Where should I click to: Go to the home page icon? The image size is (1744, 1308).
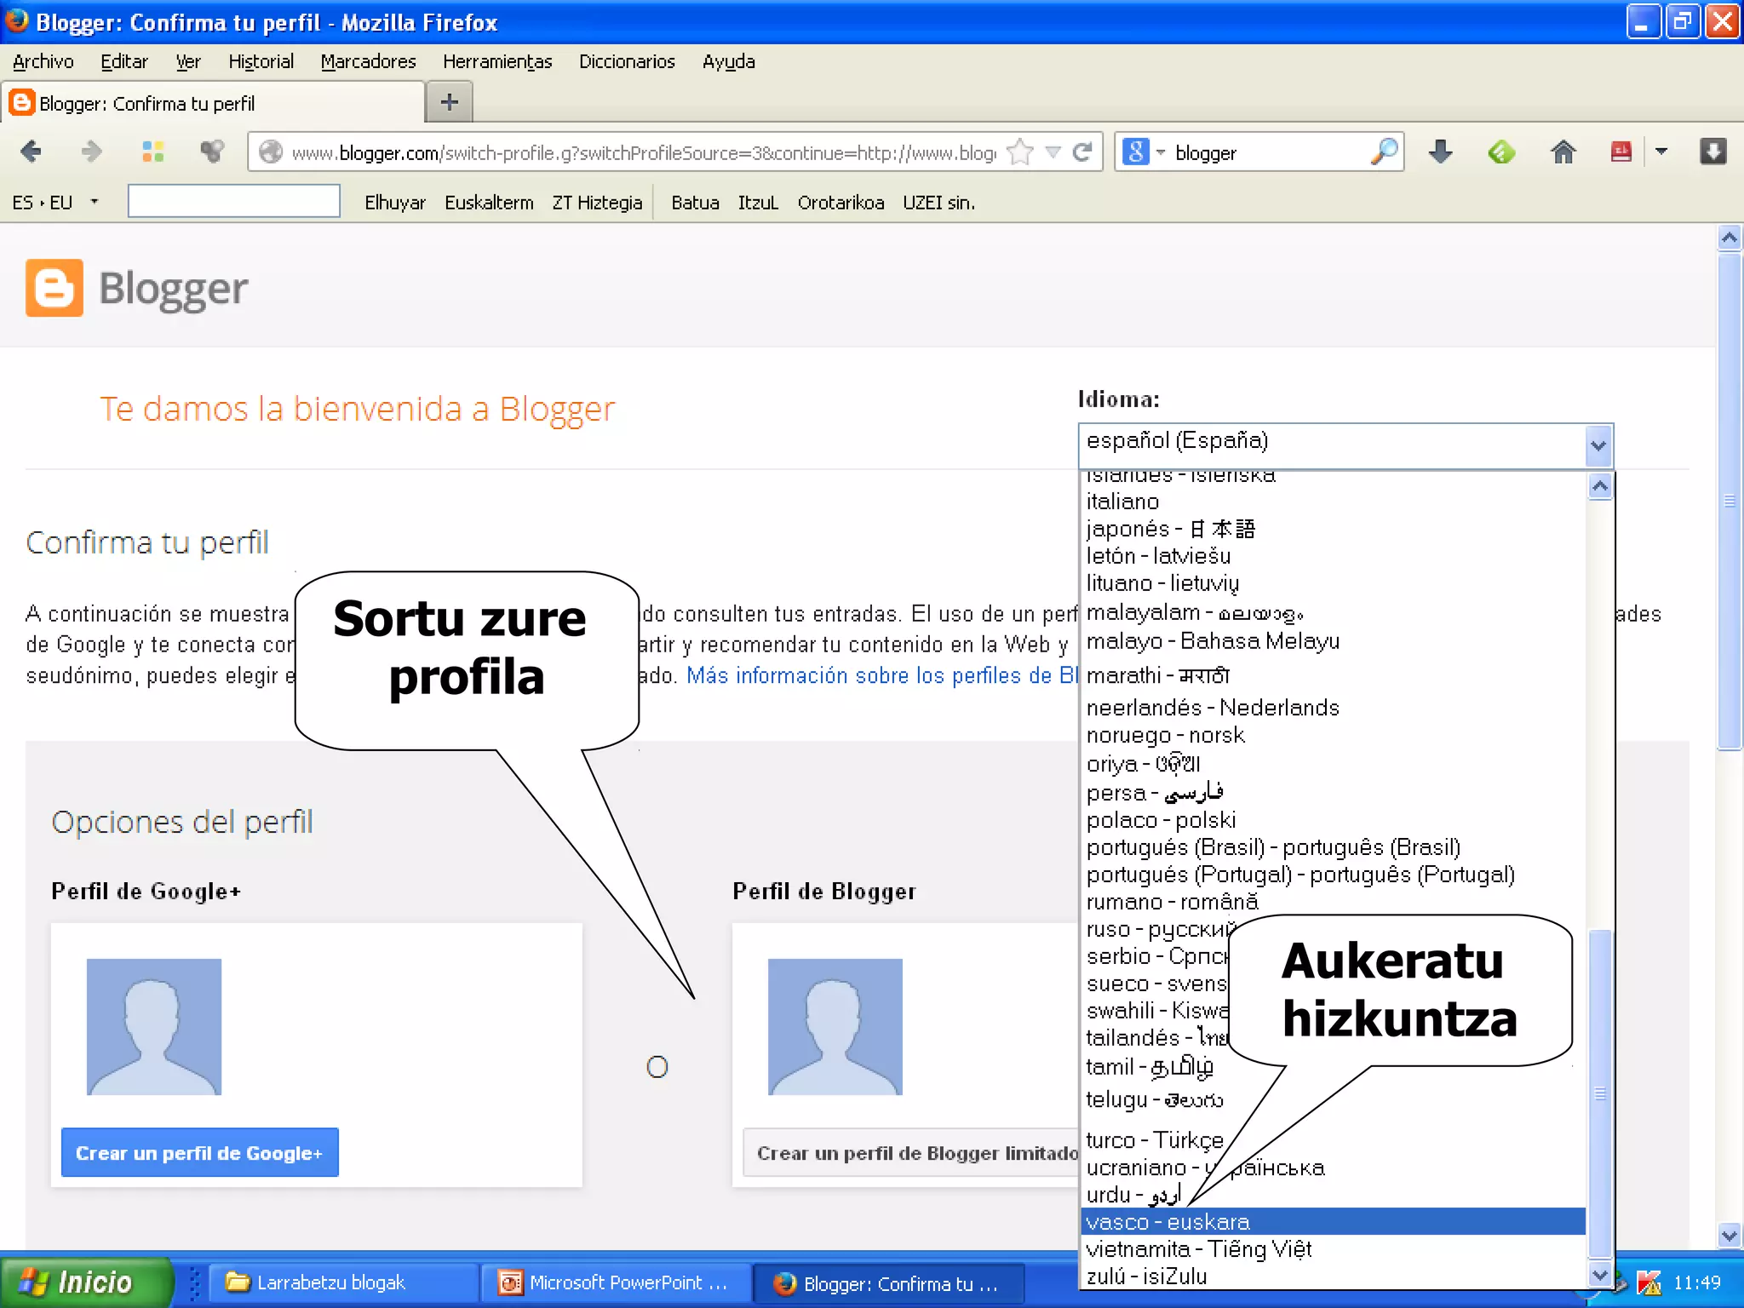[1563, 152]
